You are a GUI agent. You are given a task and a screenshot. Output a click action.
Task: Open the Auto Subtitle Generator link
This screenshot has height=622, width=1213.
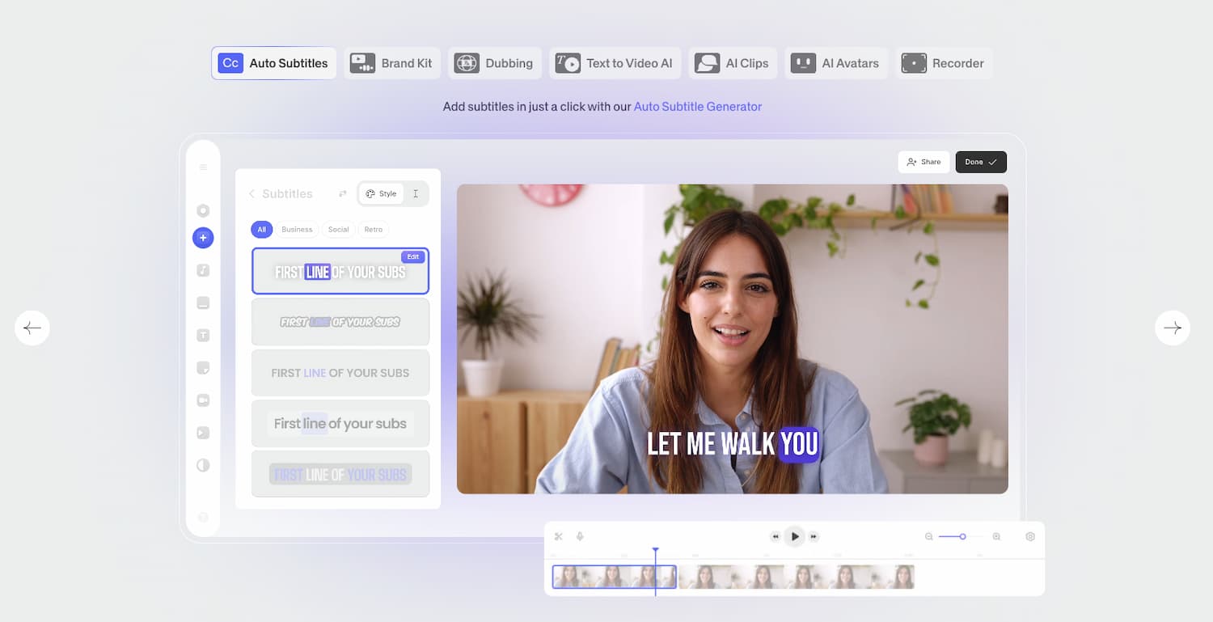click(x=697, y=106)
